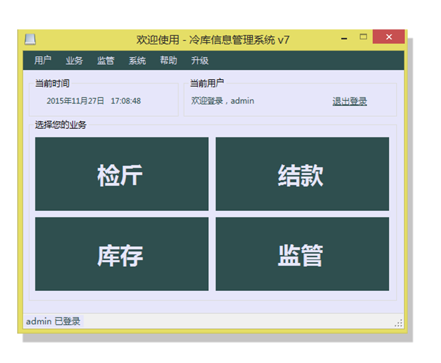Open the 系统 menu

137,61
